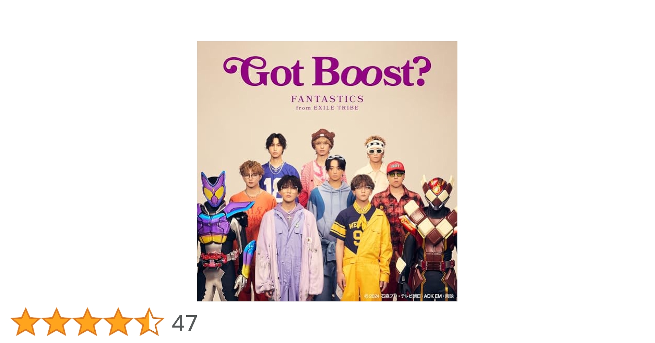Click the half-filled fifth rating star
Viewport: 655px width, 343px height.
(149, 322)
